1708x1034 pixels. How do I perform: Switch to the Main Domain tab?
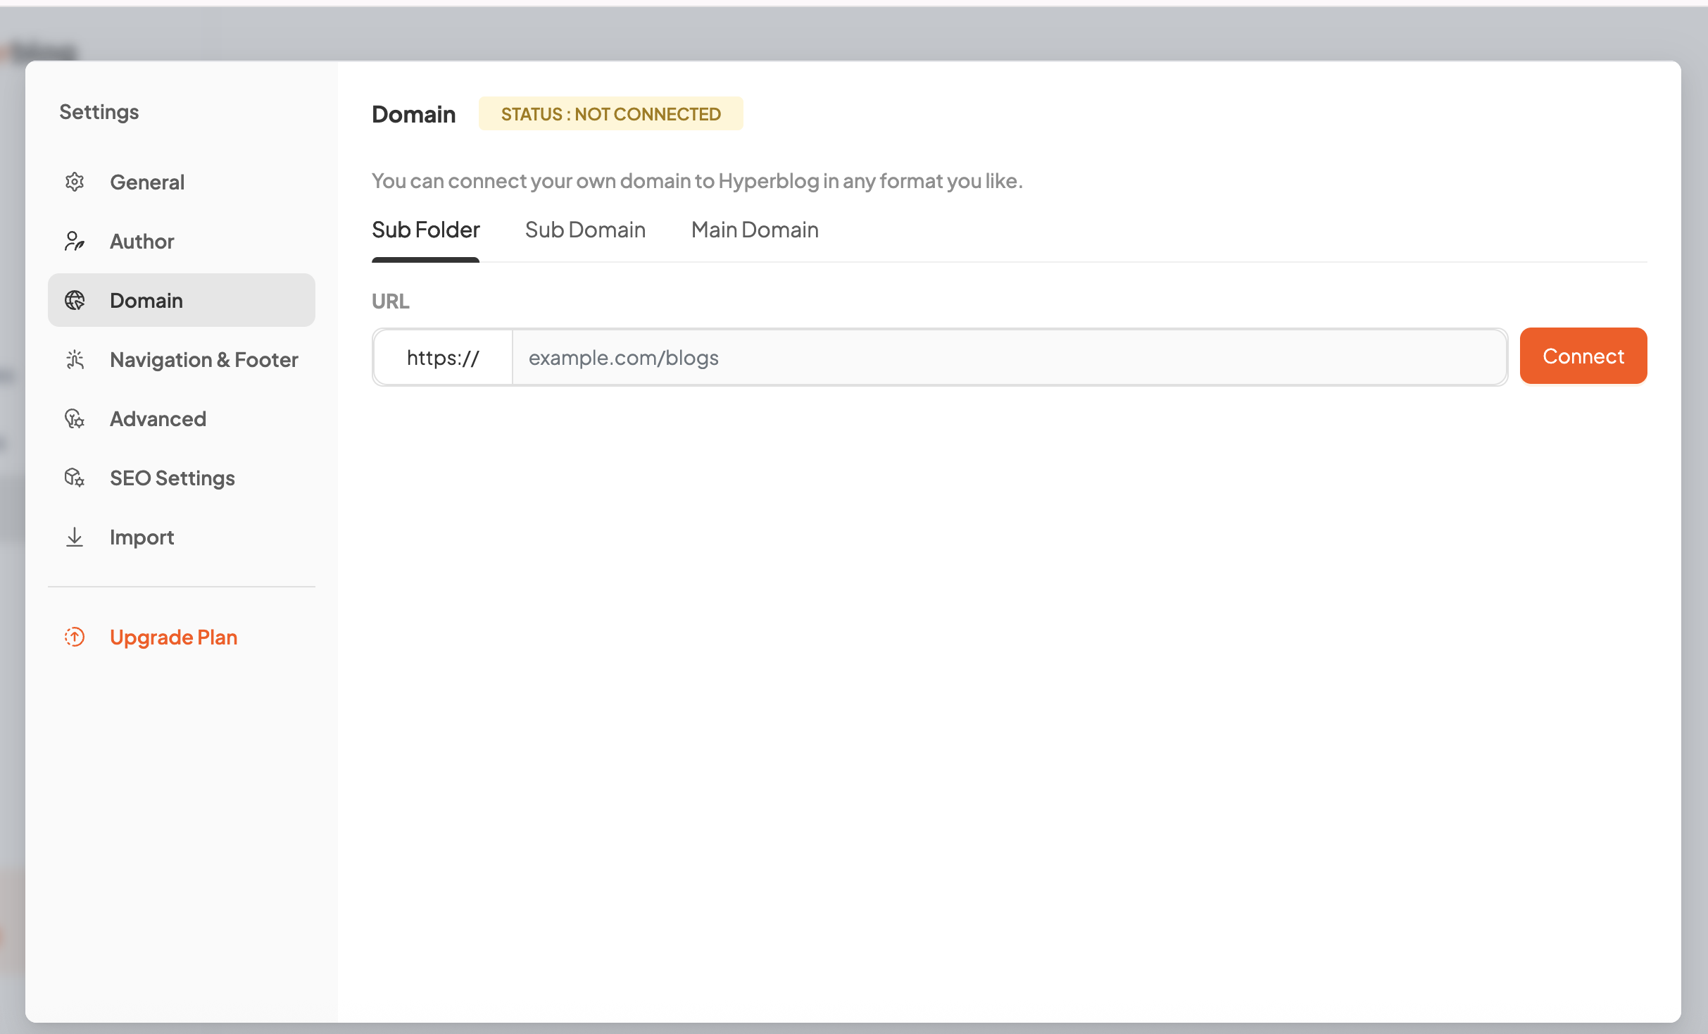click(x=755, y=230)
